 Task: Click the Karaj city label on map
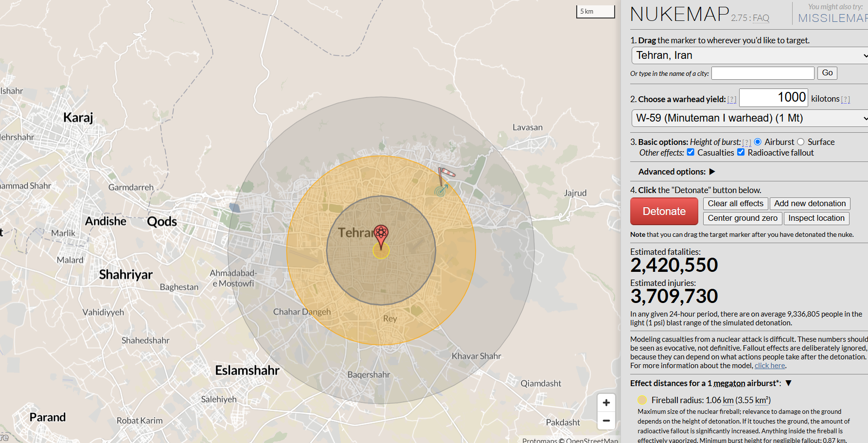[x=78, y=117]
